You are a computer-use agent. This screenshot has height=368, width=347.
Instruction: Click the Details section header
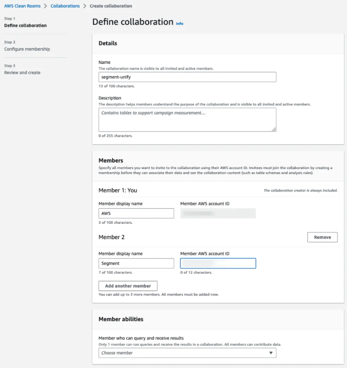(x=108, y=43)
